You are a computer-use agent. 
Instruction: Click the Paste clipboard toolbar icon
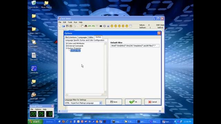click(x=82, y=26)
